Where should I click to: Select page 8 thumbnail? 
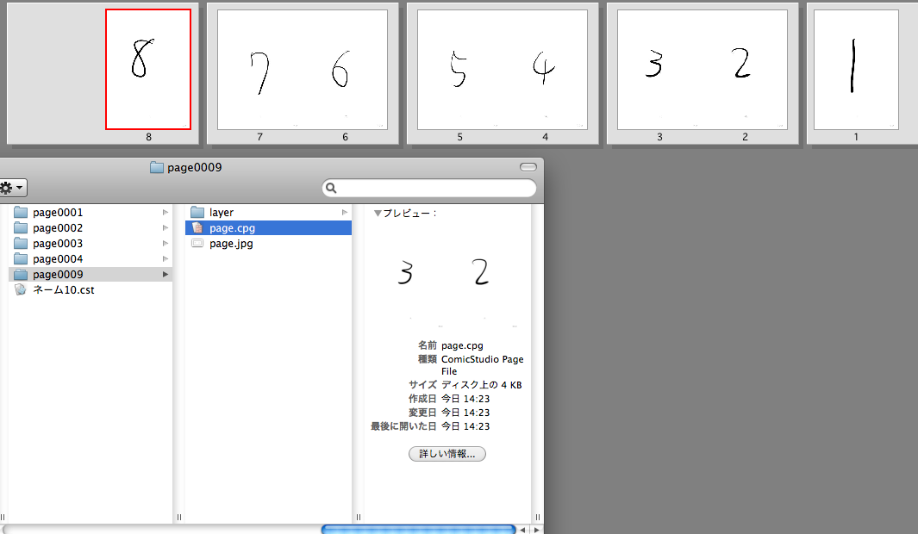pos(148,69)
